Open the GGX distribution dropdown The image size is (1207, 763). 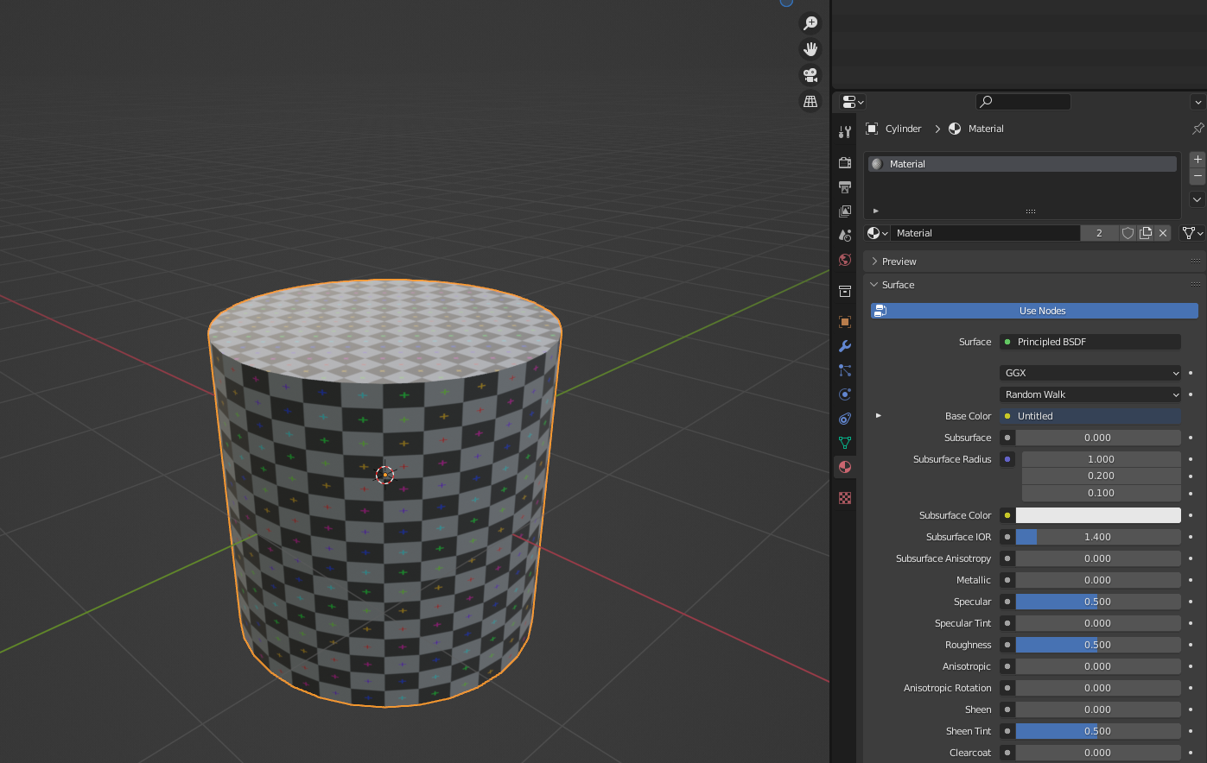click(1090, 373)
